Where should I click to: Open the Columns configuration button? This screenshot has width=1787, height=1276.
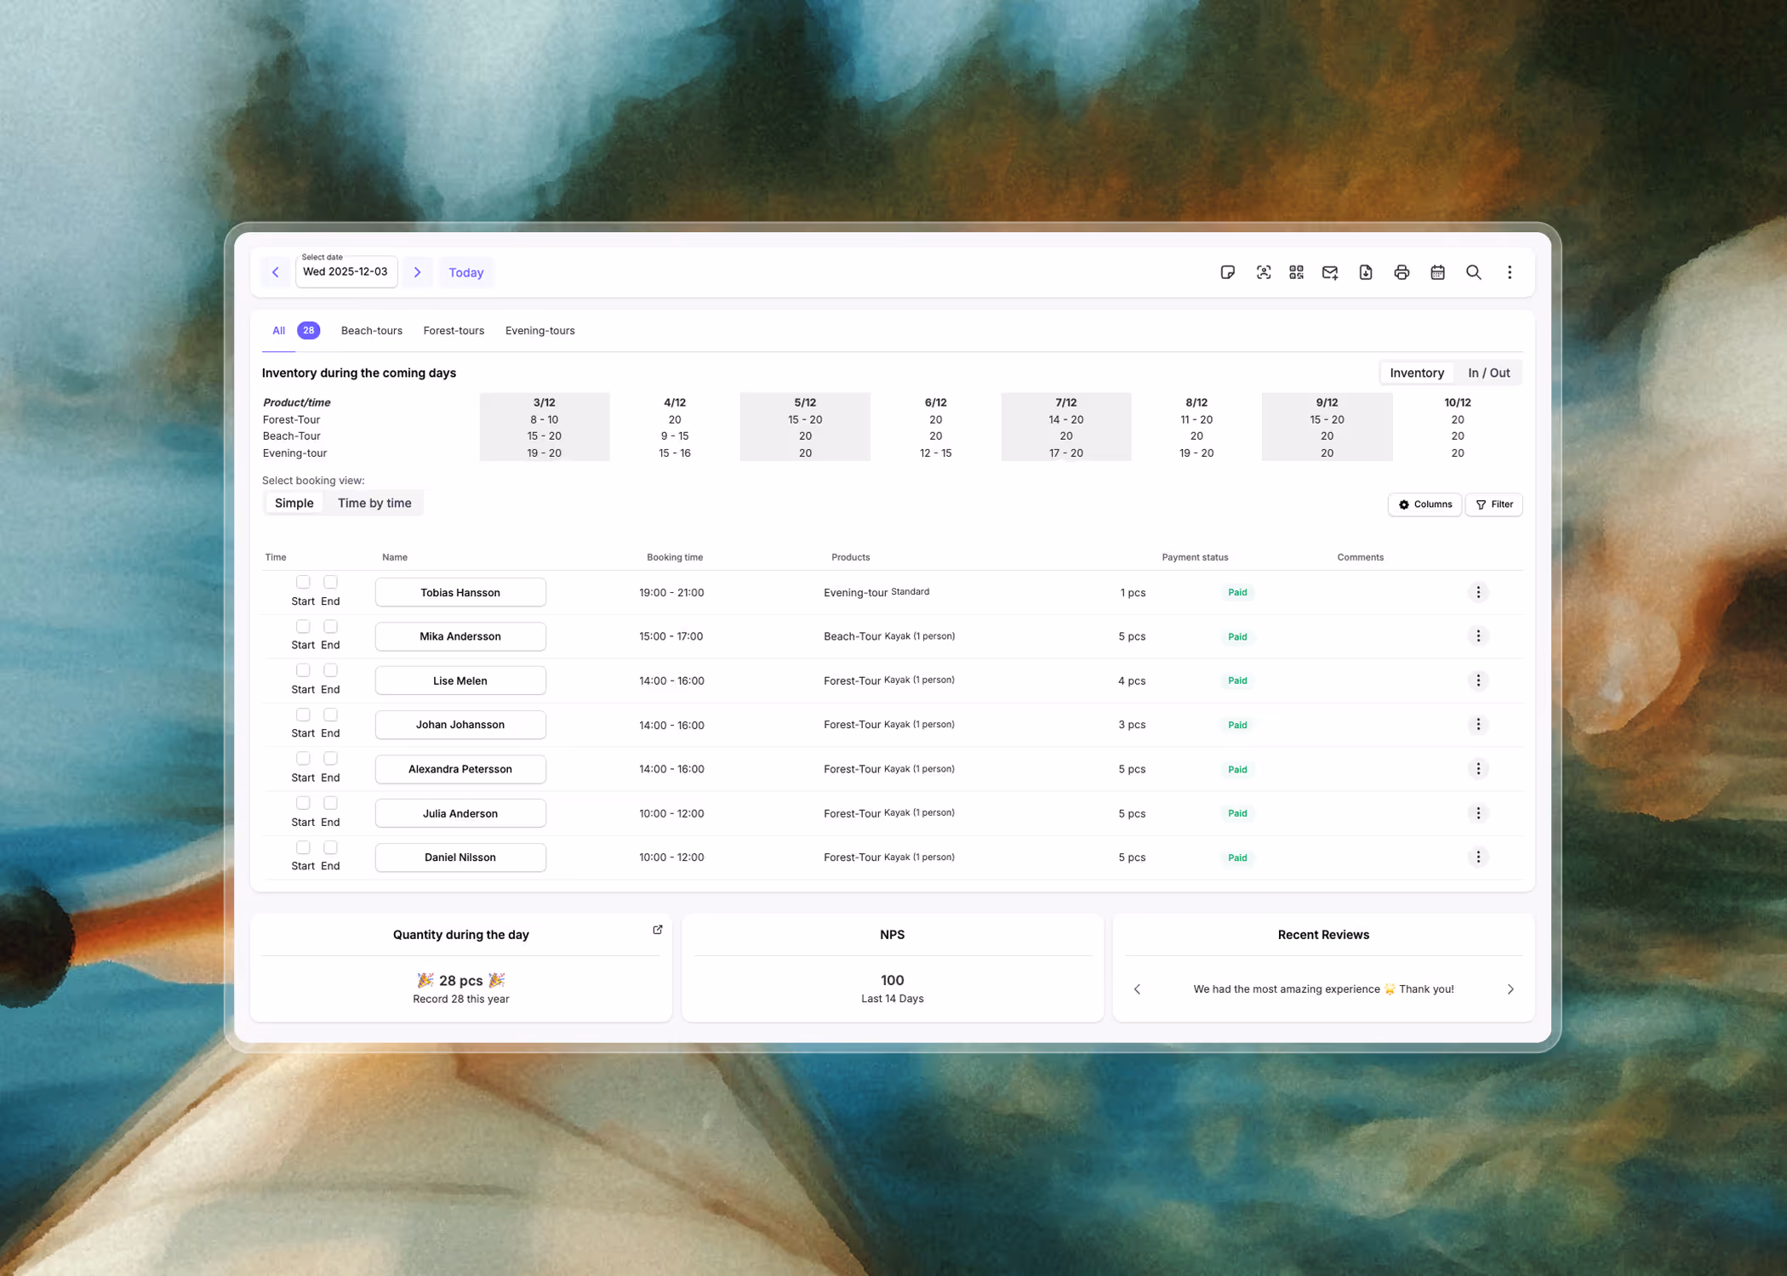click(1424, 504)
